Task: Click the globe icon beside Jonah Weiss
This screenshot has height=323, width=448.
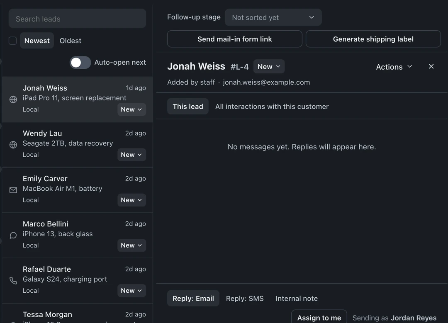Action: (13, 100)
